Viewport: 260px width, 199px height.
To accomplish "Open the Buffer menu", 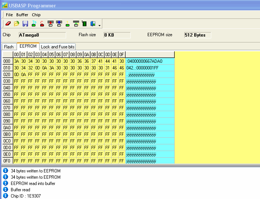I will (22, 15).
